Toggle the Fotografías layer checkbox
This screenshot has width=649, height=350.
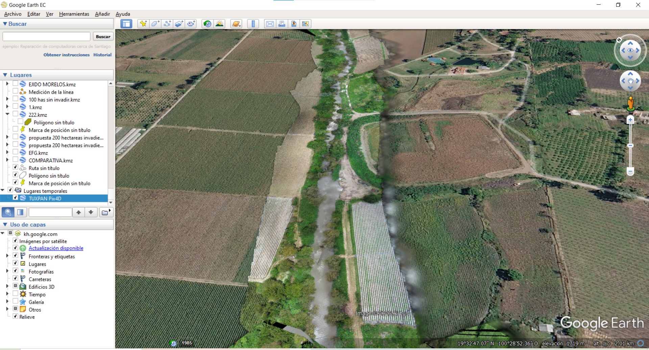pos(15,271)
